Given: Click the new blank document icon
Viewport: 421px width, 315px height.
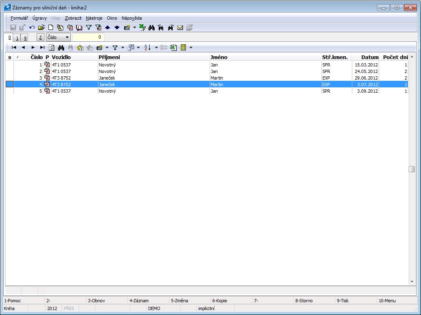Looking at the screenshot, I should tap(51, 27).
